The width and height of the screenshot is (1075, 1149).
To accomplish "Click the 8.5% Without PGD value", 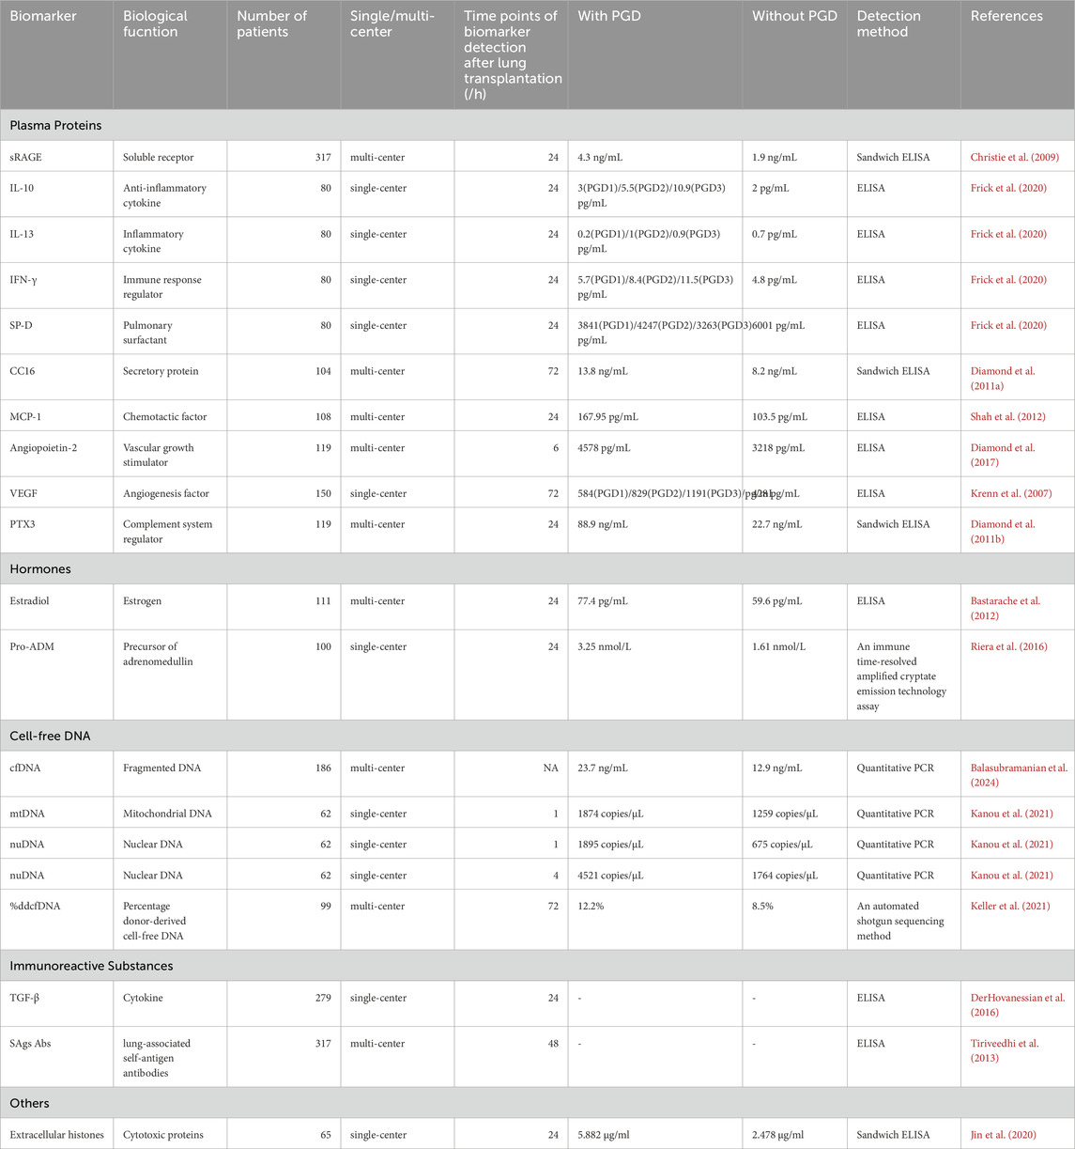I will [763, 906].
